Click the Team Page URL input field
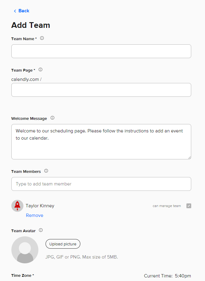Screen dimensions: 205x281 (101, 90)
